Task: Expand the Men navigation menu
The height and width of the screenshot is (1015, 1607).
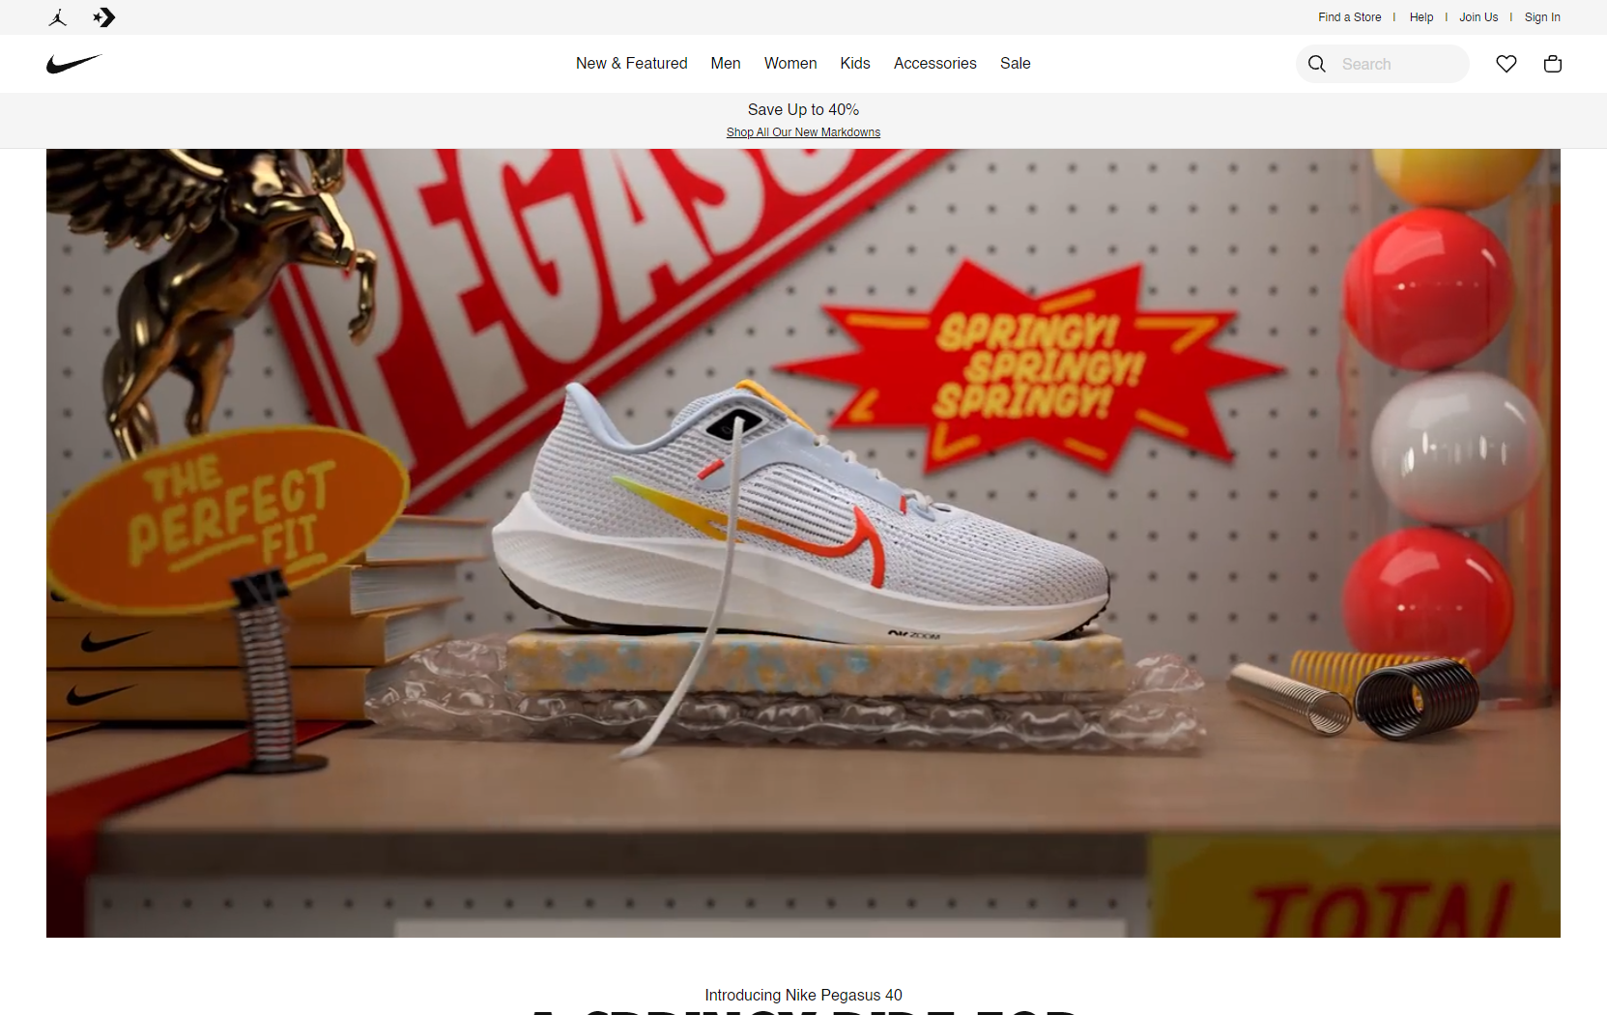Action: (725, 64)
